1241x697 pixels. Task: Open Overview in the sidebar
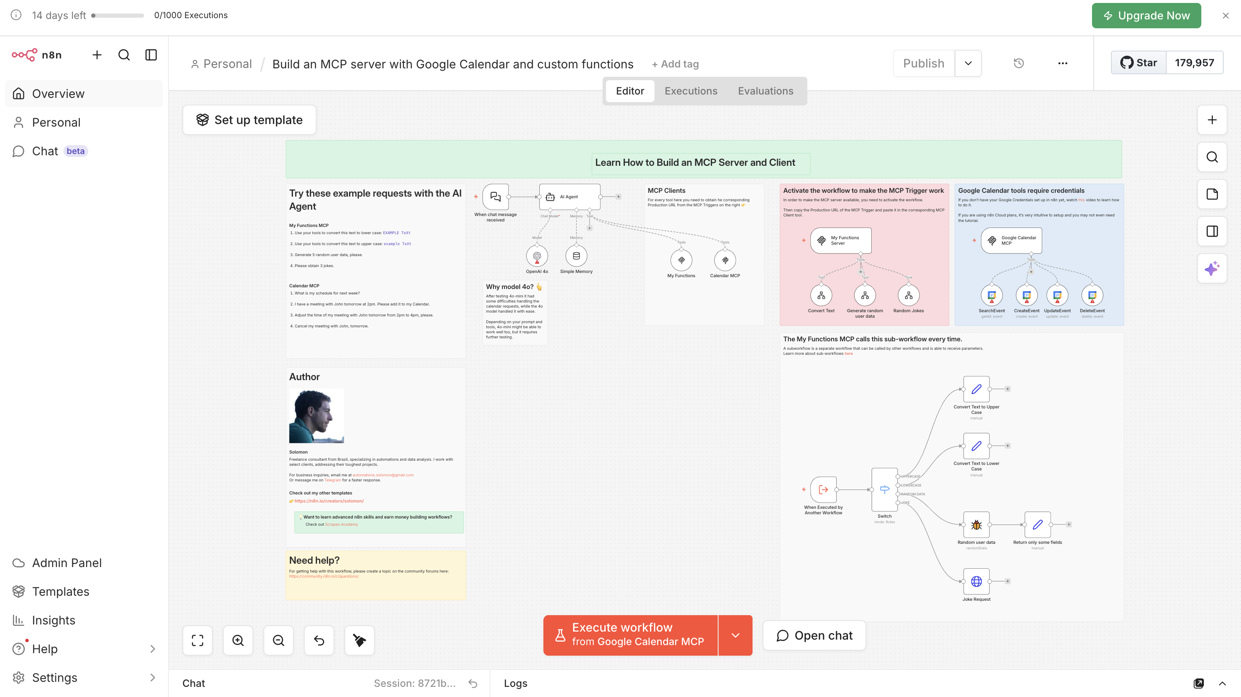(x=84, y=93)
